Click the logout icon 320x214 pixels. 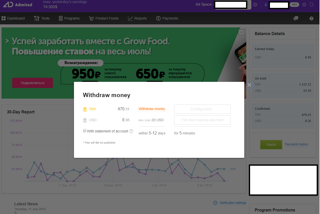(312, 5)
